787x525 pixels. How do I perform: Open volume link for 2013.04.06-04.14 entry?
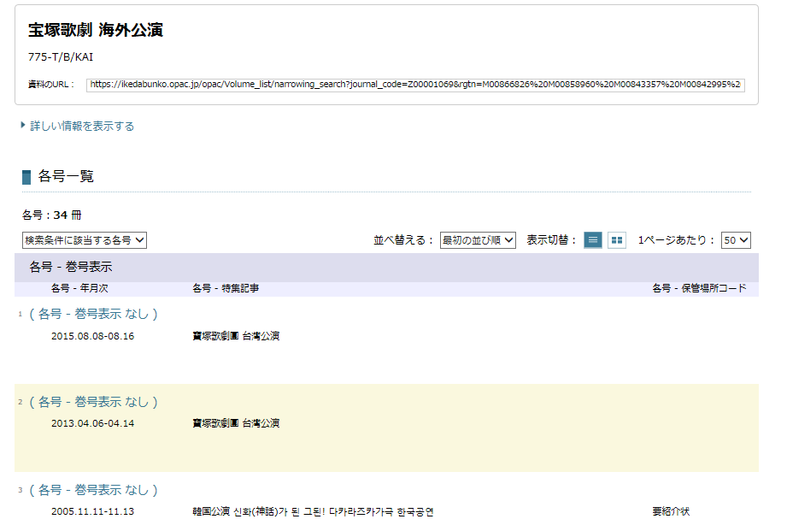[x=93, y=402]
